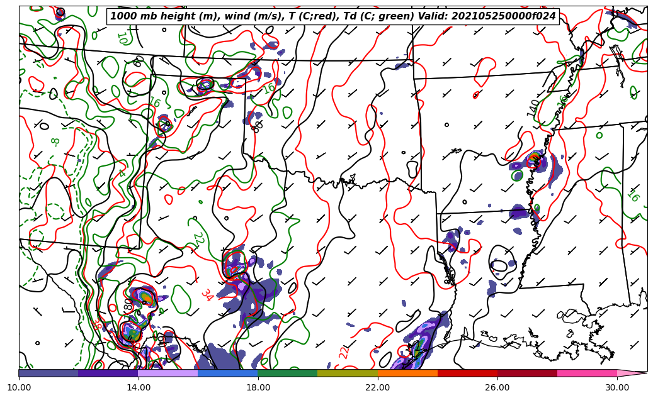This screenshot has height=398, width=653.
Task: Click the red 34 temperature contour label
Action: pyautogui.click(x=207, y=295)
